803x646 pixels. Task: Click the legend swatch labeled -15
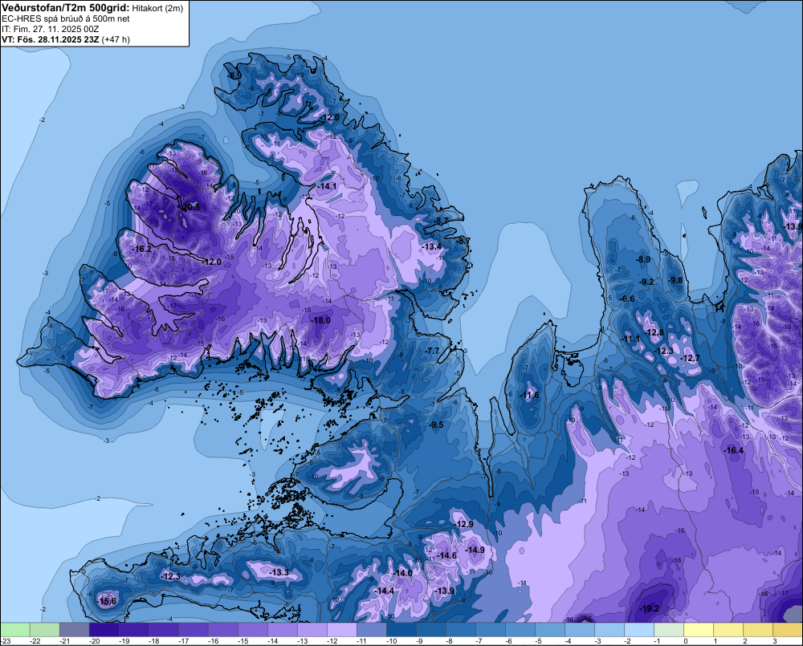[x=252, y=629]
